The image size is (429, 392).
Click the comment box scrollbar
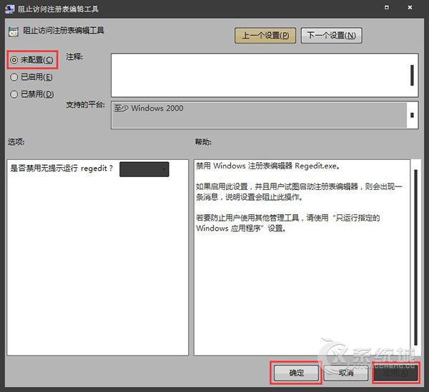click(x=412, y=75)
